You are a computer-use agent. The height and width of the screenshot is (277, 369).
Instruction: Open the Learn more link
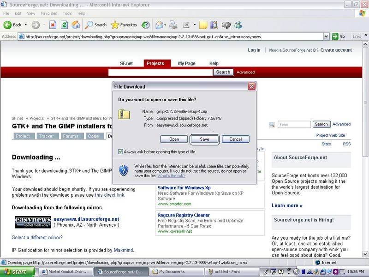coord(287,205)
